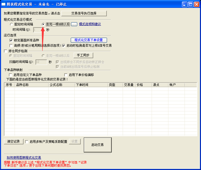The height and width of the screenshot is (170, 201).
Task: Toggle 出现持仓不同步后自动矫正持仓 checkbox
Action: 57,62
